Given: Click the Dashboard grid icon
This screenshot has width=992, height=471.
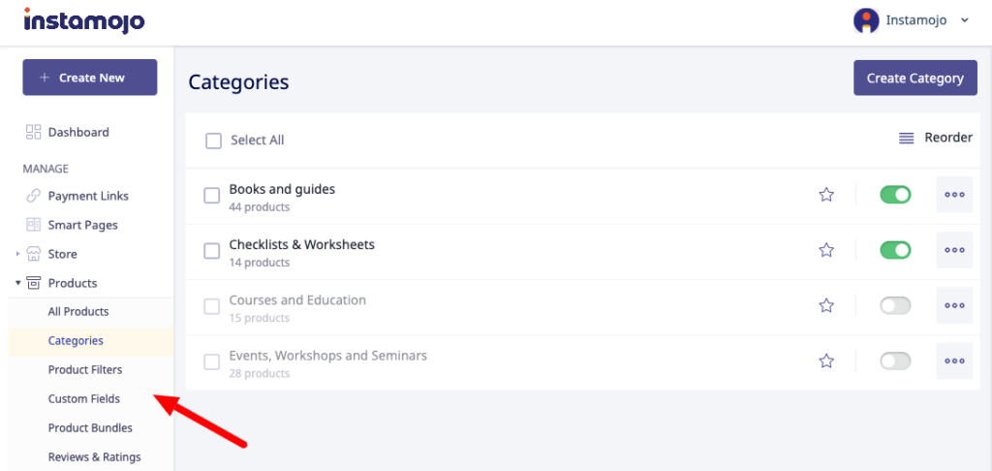Looking at the screenshot, I should pyautogui.click(x=33, y=132).
